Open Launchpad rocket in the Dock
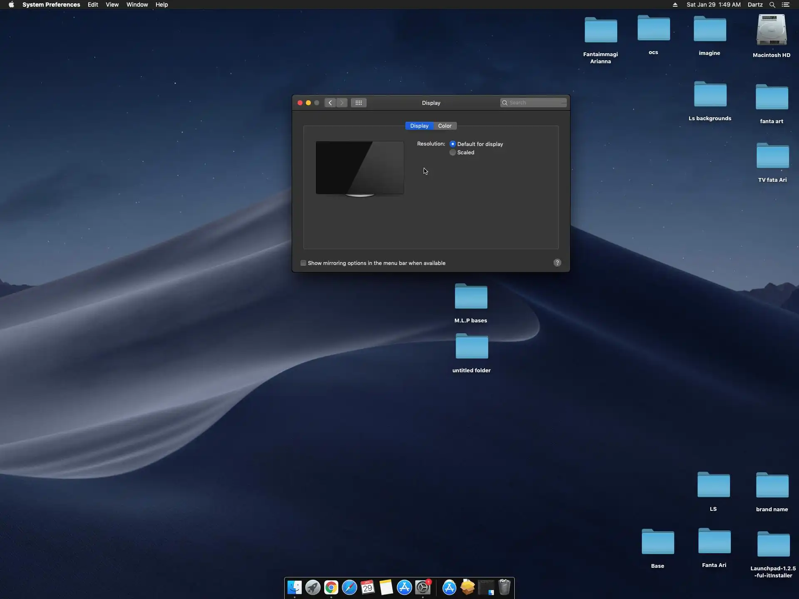The image size is (799, 599). (x=313, y=587)
